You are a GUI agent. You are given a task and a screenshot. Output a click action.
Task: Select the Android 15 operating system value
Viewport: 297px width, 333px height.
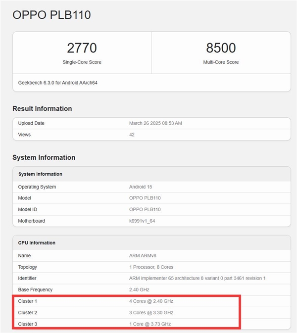pos(141,187)
